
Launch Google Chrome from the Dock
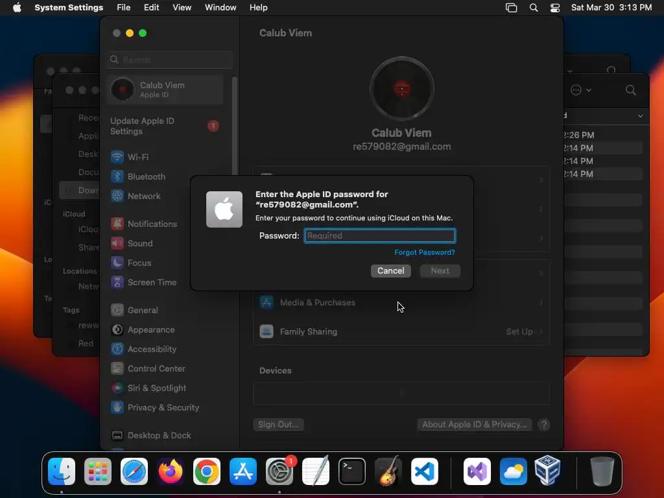click(207, 471)
